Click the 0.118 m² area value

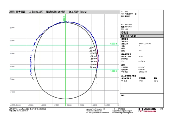coord(142,67)
